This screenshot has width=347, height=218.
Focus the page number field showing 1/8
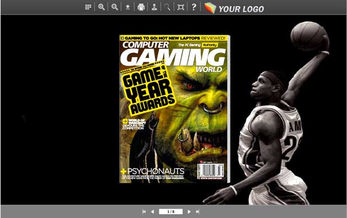(171, 211)
